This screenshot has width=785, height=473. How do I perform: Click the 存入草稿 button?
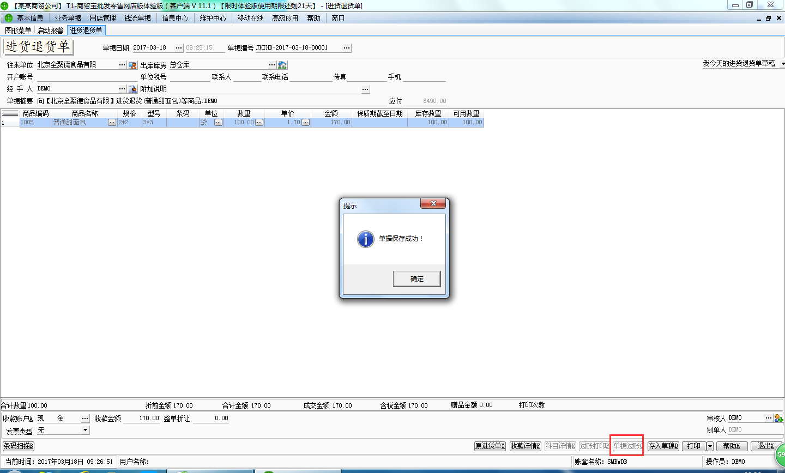(663, 446)
